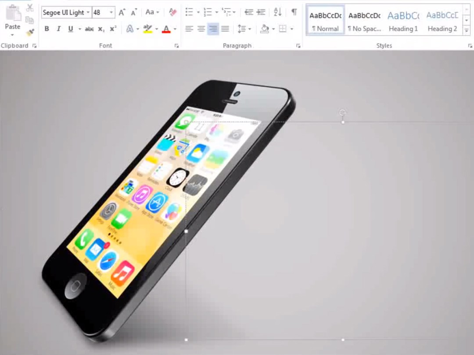
Task: Open the Paragraph dialog launcher
Action: tap(298, 46)
